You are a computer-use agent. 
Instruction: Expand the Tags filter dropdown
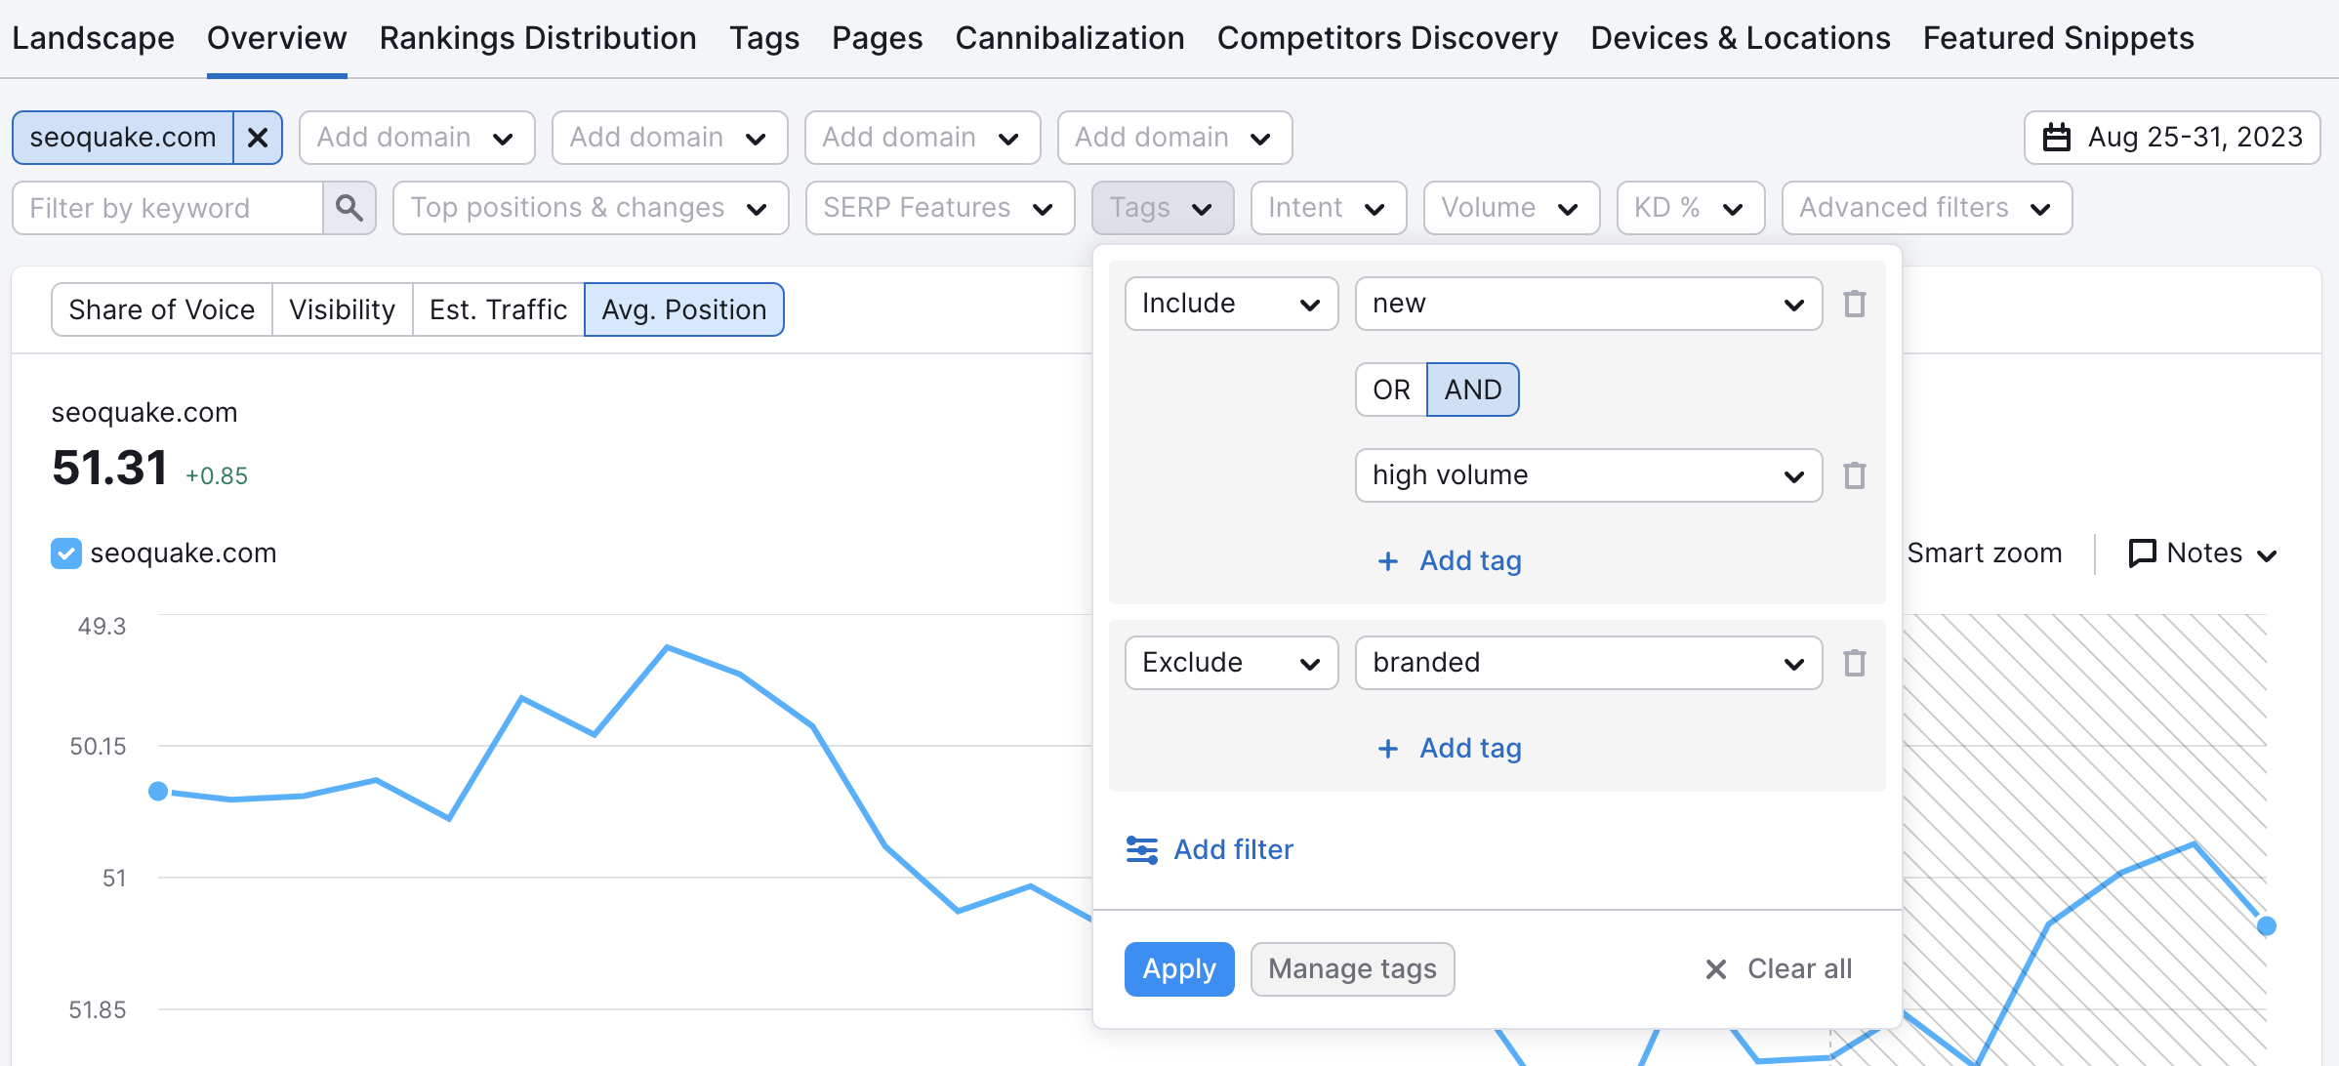[x=1161, y=207]
